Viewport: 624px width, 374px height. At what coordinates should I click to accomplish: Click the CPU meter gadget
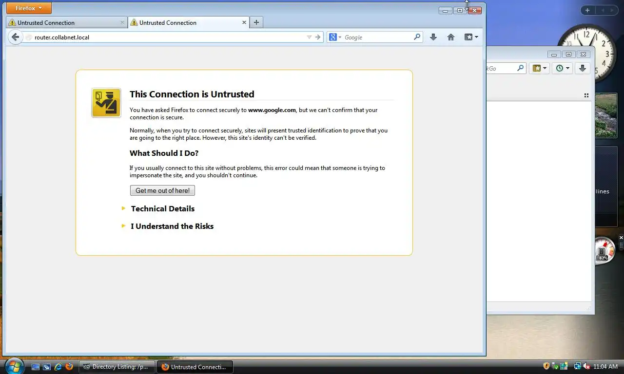(604, 251)
